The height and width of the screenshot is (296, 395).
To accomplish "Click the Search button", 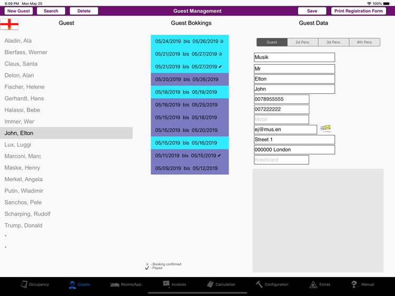I will [51, 11].
